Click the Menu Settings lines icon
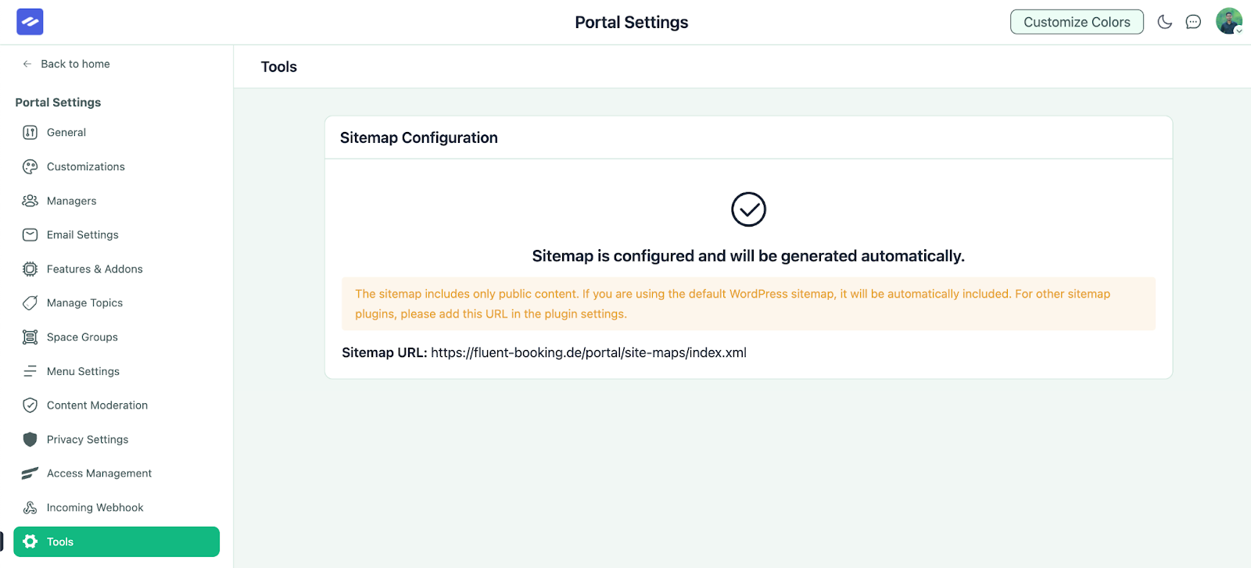 click(x=30, y=371)
